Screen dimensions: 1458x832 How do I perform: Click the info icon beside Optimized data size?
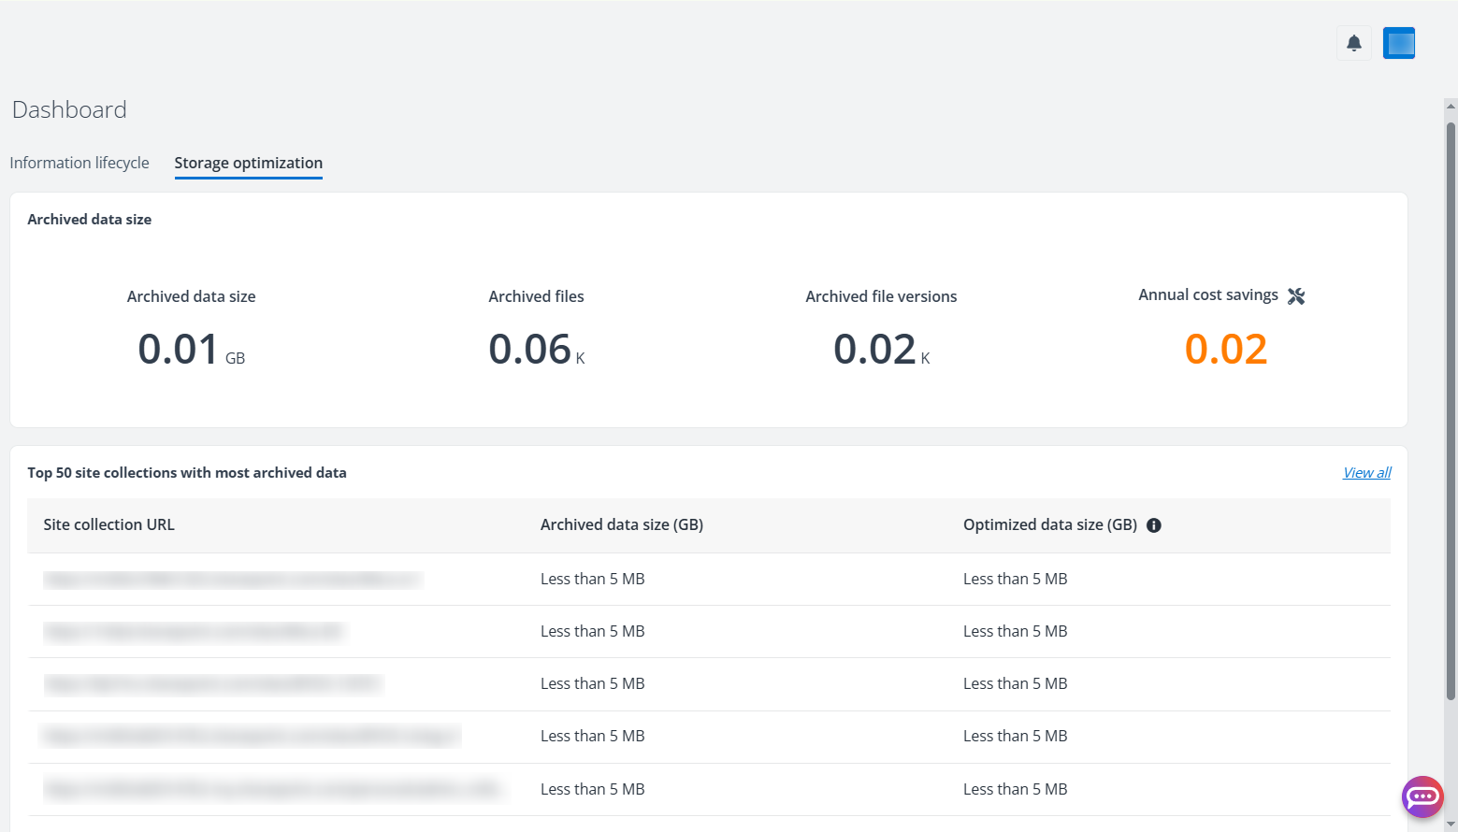click(x=1153, y=525)
